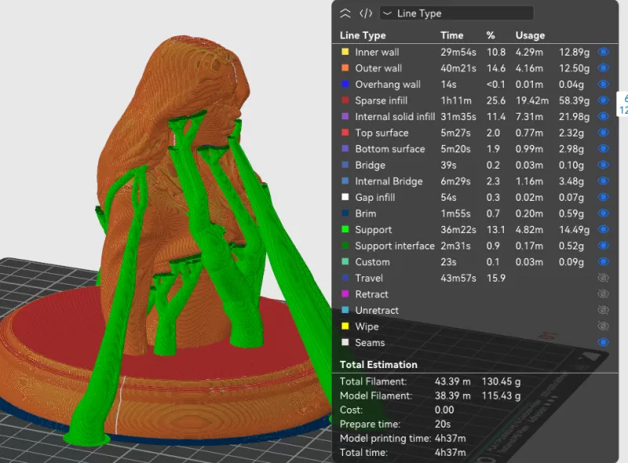Screen dimensions: 628x463
Task: Hide Support lines in the preview
Action: click(x=603, y=229)
